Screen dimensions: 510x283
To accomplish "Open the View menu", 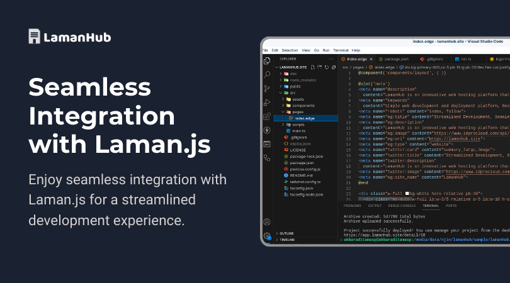I will coord(306,50).
